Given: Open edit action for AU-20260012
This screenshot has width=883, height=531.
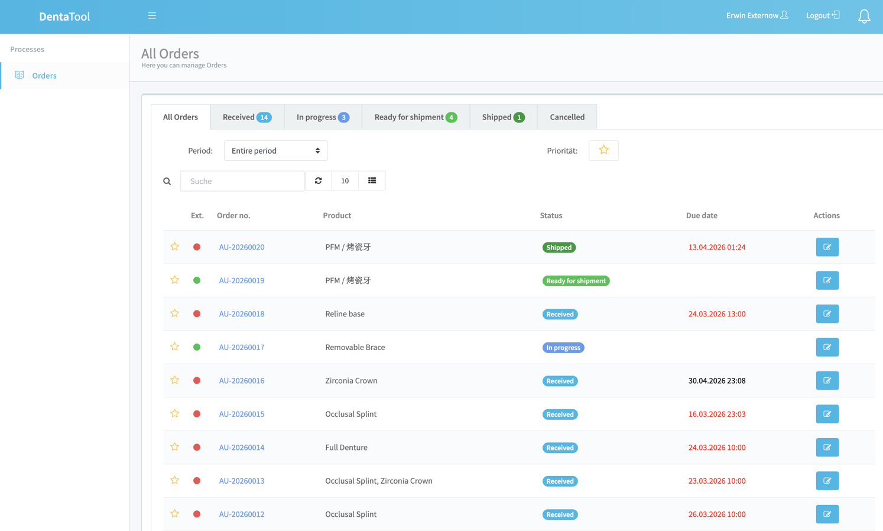Looking at the screenshot, I should [x=827, y=514].
